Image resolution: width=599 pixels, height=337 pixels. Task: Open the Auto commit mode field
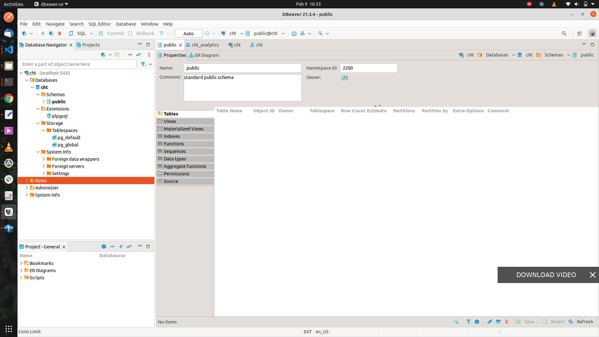pos(189,33)
